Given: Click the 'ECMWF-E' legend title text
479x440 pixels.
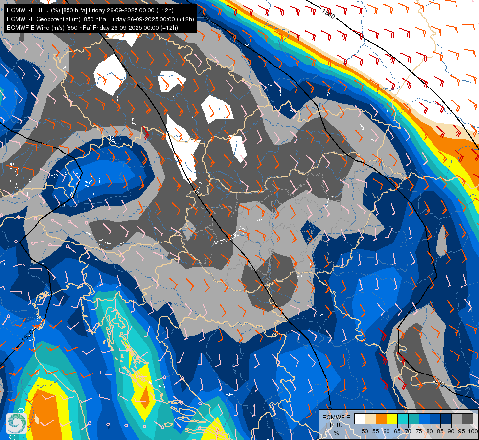Looking at the screenshot, I should [336, 418].
